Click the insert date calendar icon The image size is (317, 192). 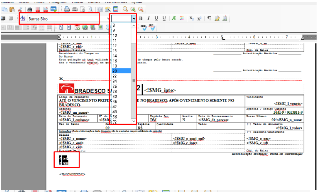pos(77,28)
